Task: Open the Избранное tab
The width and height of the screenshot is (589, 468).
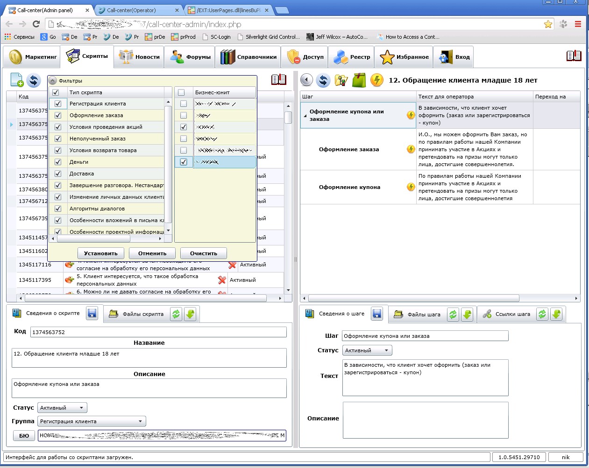Action: [404, 57]
